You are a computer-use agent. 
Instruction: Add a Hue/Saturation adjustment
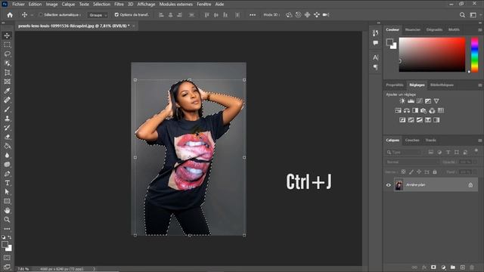coord(399,110)
